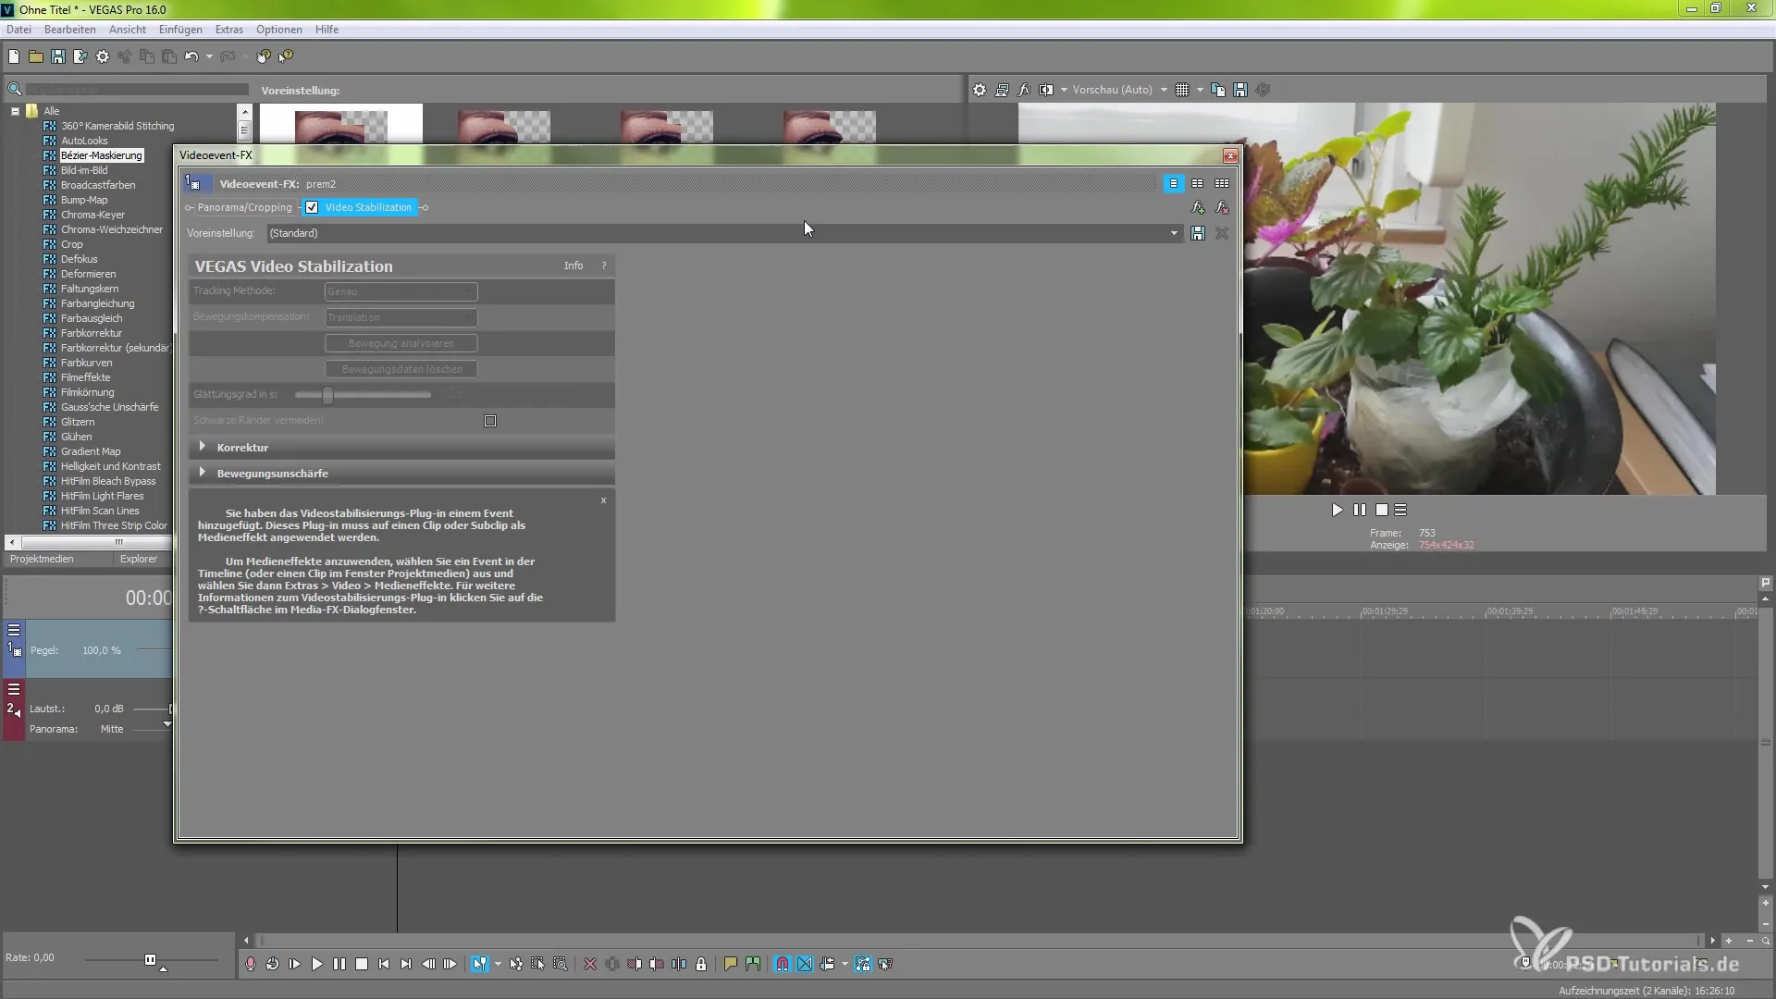1776x999 pixels.
Task: Open the overlays grid dropdown arrow in preview
Action: [x=1200, y=90]
